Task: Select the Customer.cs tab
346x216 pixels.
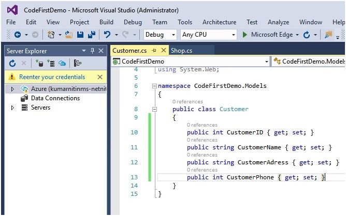Action: [129, 51]
